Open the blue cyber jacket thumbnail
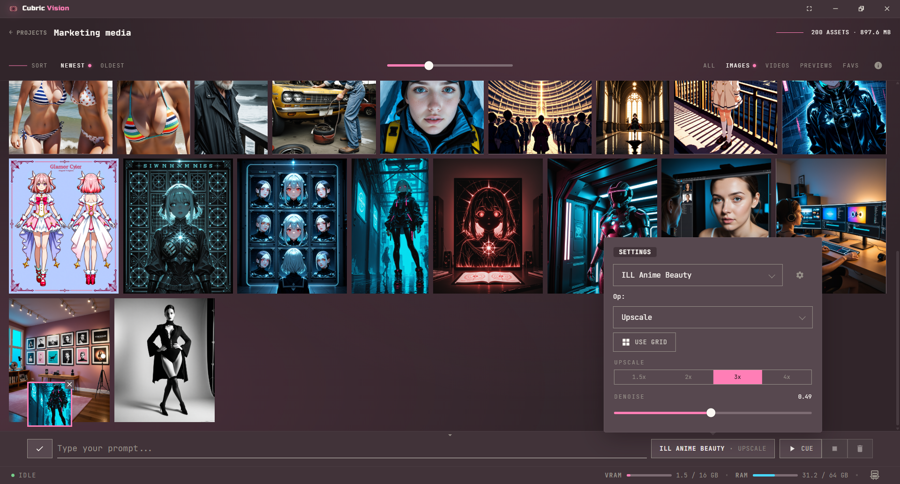This screenshot has width=900, height=484. point(834,117)
